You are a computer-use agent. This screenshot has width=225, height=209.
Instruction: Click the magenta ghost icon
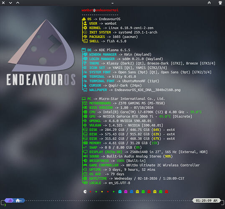point(126,191)
